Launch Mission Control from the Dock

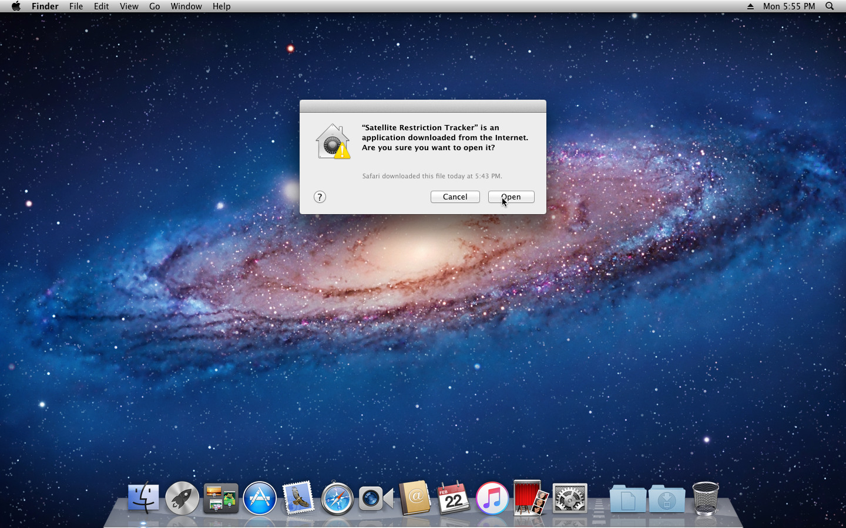pyautogui.click(x=220, y=498)
